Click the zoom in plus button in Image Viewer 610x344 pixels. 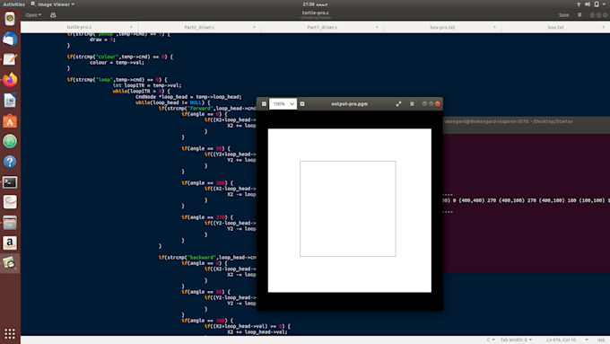click(x=302, y=104)
